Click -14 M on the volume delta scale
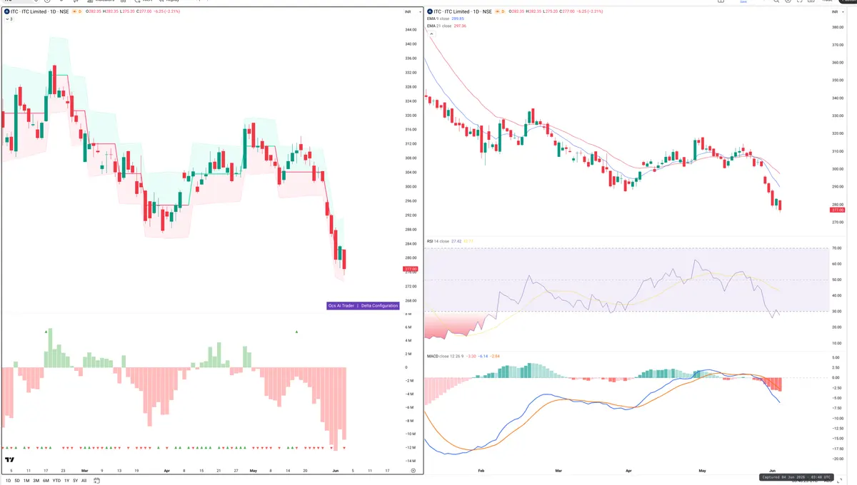 pos(410,461)
